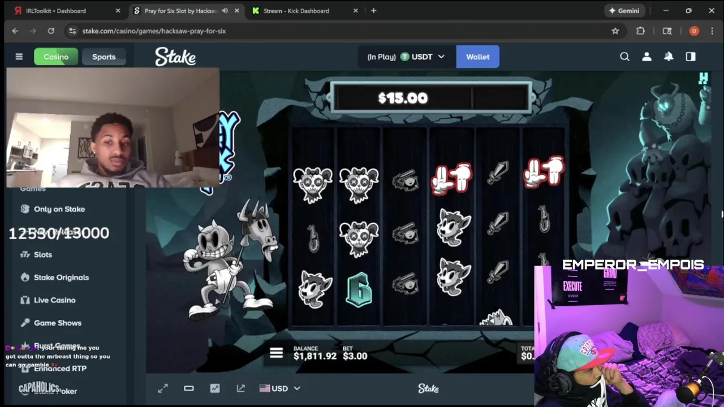The height and width of the screenshot is (407, 724).
Task: Go forward in browser history
Action: pyautogui.click(x=33, y=31)
